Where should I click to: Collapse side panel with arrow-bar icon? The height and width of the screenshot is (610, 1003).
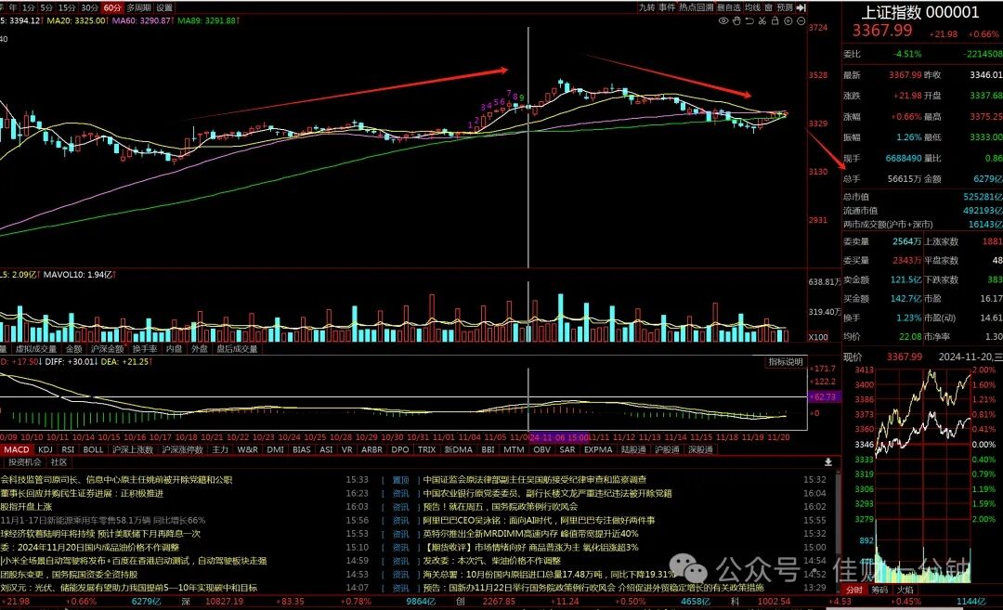801,7
